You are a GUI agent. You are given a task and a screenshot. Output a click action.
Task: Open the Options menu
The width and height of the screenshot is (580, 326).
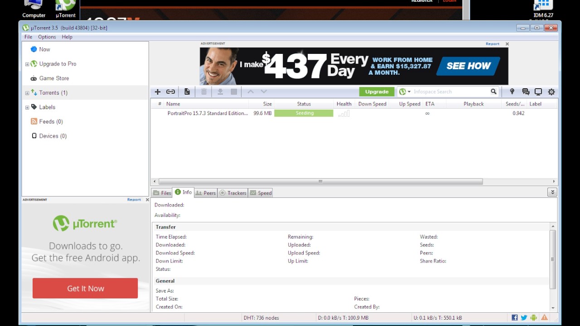(47, 37)
